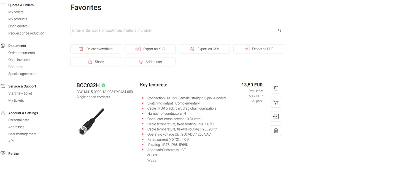Viewport: 410px width, 173px height.
Task: Click the Partner handshake icon
Action: (3, 153)
